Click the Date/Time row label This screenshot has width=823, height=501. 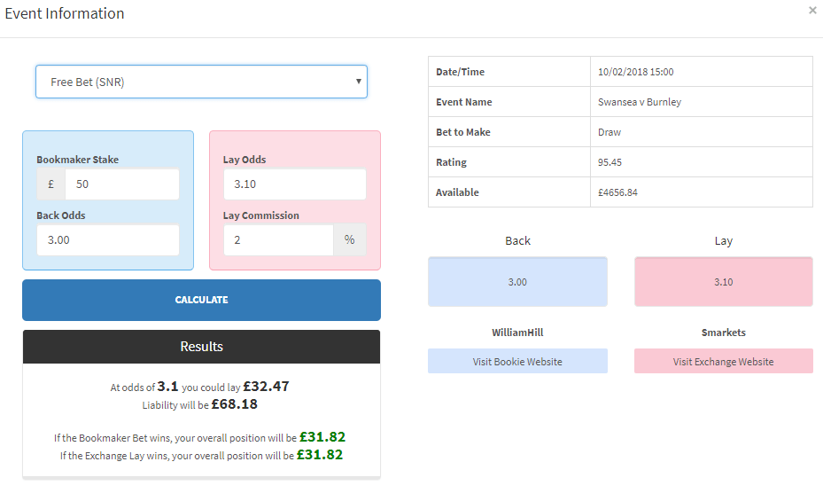click(x=461, y=72)
